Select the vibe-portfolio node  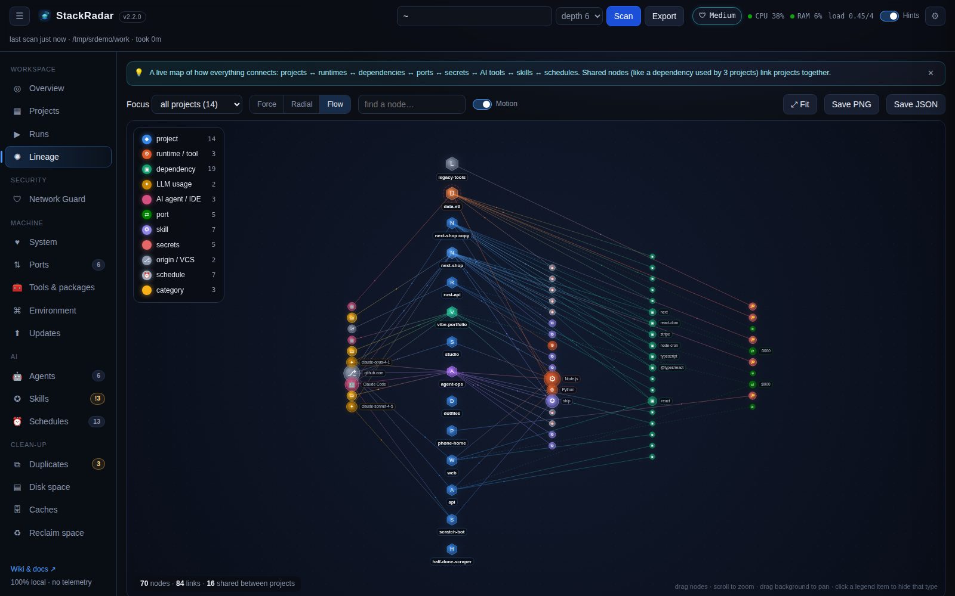452,312
